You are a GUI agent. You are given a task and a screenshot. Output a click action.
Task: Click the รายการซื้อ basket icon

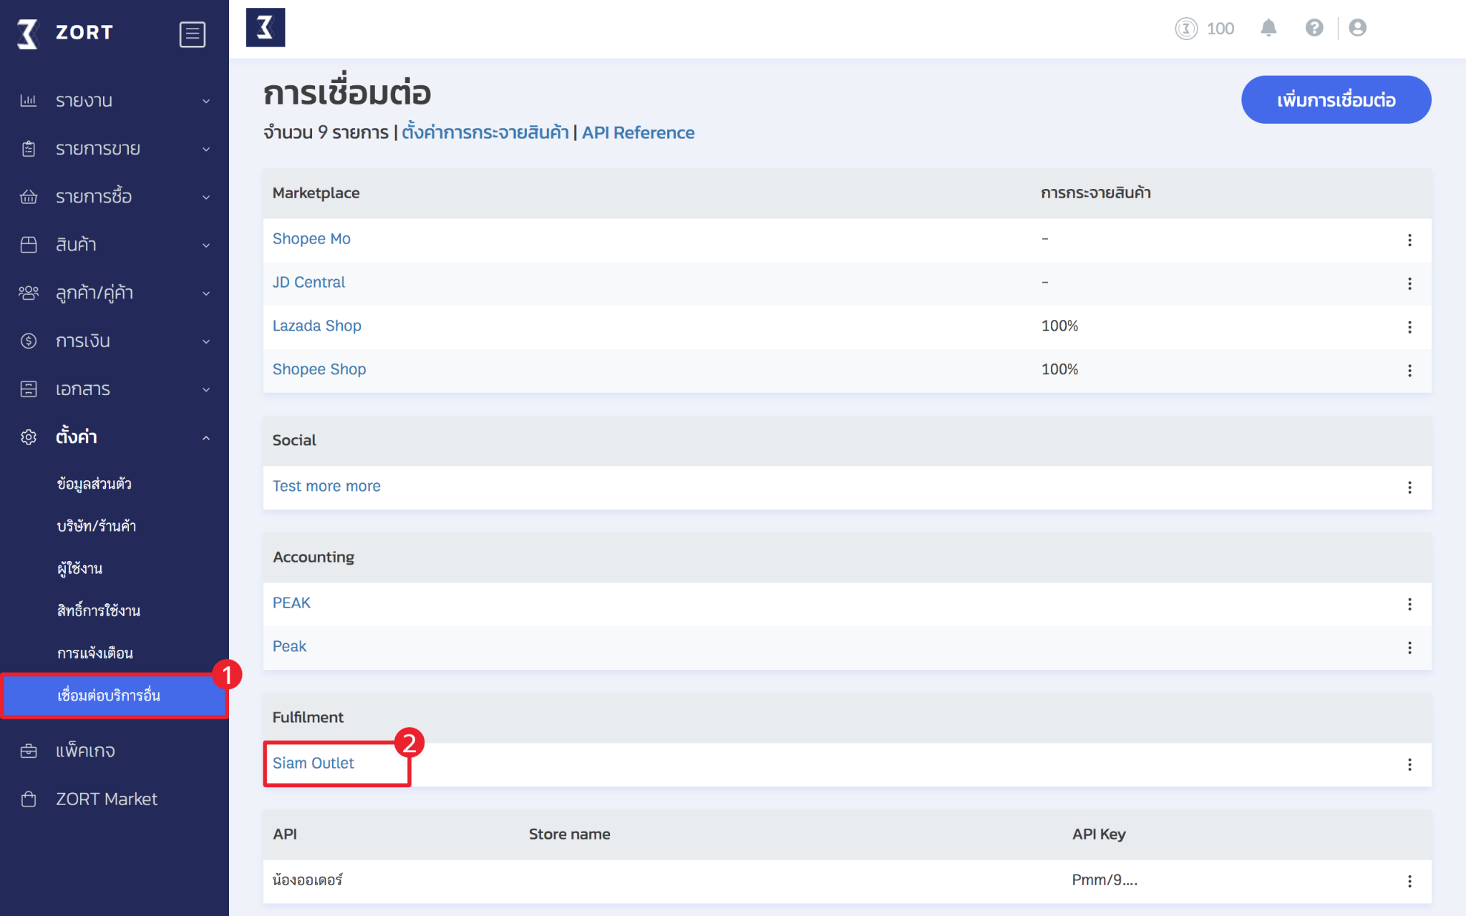(29, 197)
